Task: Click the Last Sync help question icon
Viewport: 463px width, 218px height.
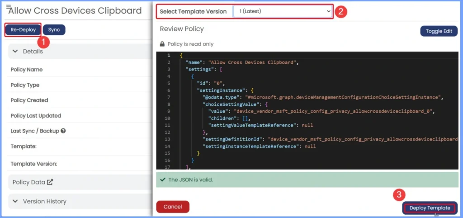Action: click(63, 131)
